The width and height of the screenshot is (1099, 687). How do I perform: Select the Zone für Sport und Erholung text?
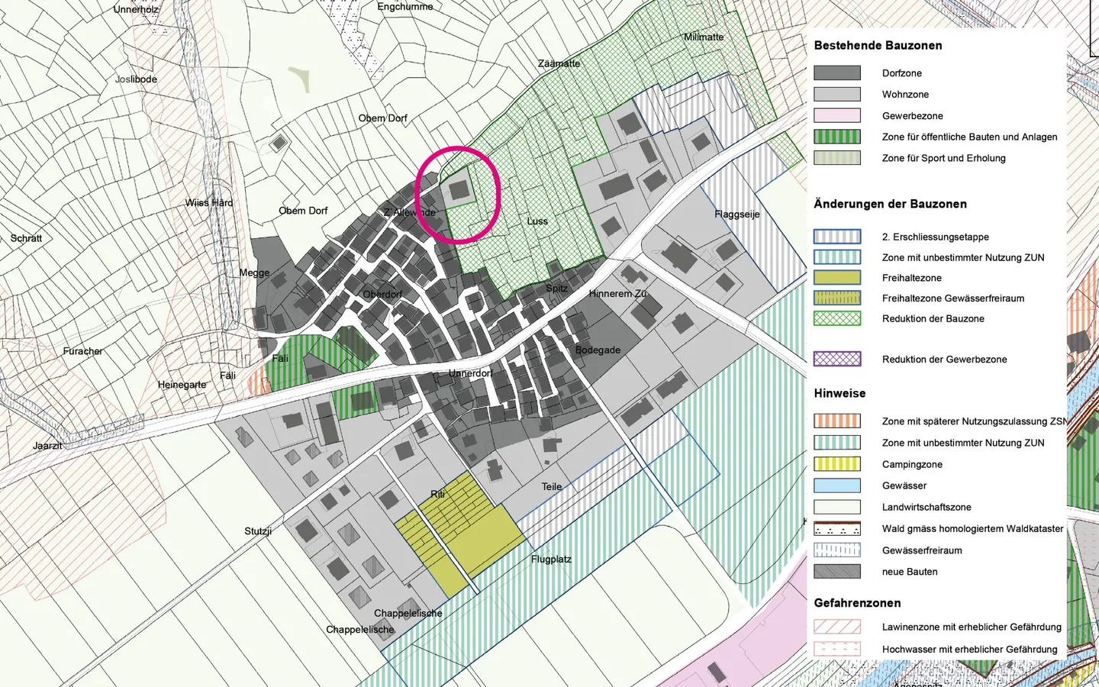click(943, 158)
